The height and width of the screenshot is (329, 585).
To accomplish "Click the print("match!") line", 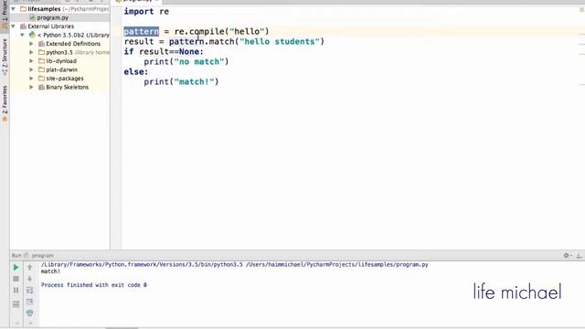I will pos(181,81).
